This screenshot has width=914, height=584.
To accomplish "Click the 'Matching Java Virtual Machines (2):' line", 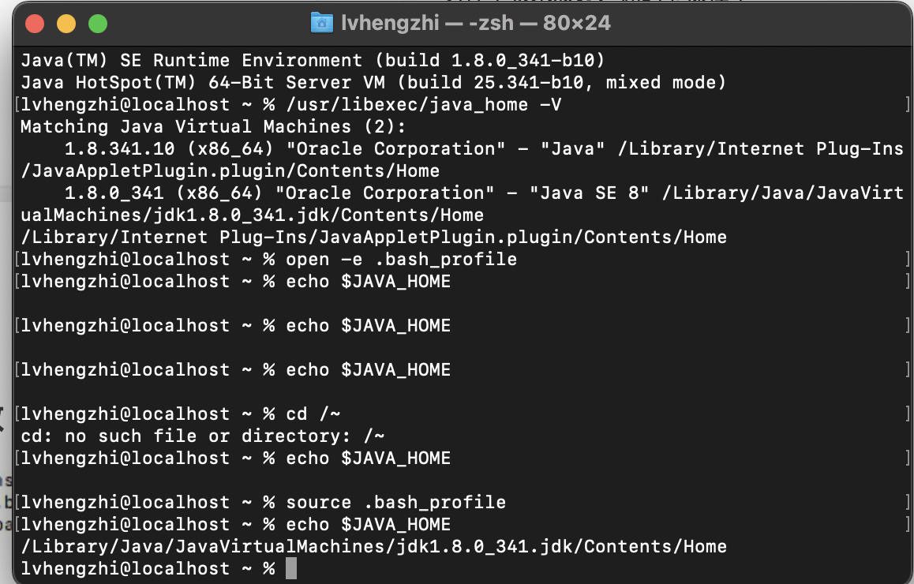I will tap(213, 126).
